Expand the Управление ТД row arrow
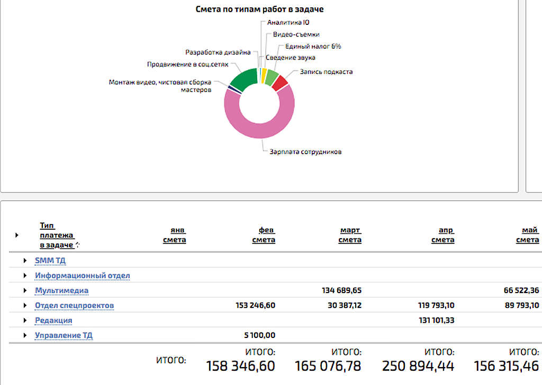Viewport: 542px width, 385px height. pos(25,335)
